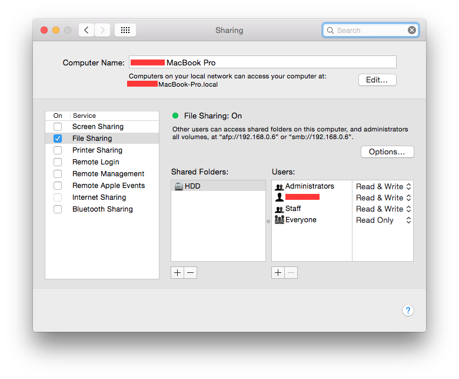Check the Remote Apple Events box
Image resolution: width=459 pixels, height=379 pixels.
click(58, 186)
